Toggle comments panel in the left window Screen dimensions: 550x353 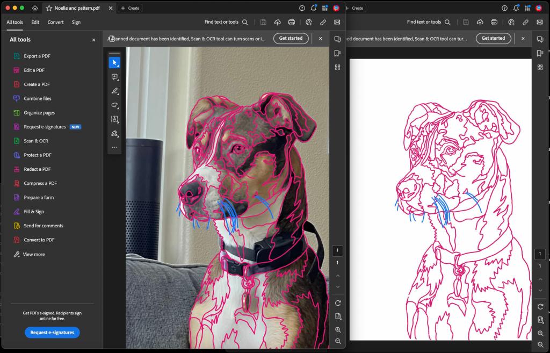(x=337, y=39)
